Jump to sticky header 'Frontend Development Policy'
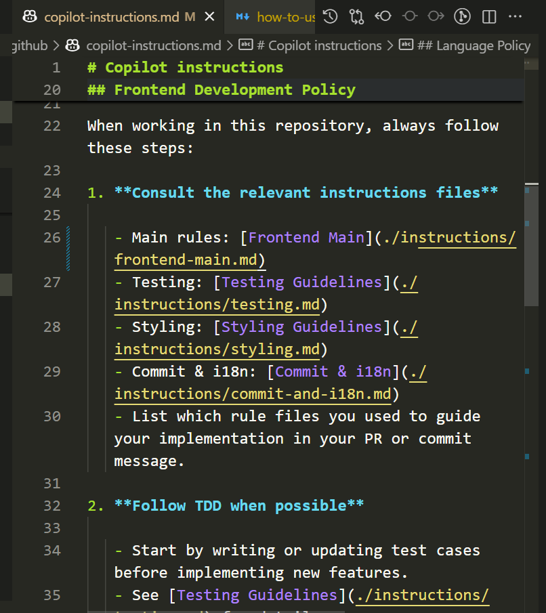The height and width of the screenshot is (613, 546). pyautogui.click(x=234, y=89)
